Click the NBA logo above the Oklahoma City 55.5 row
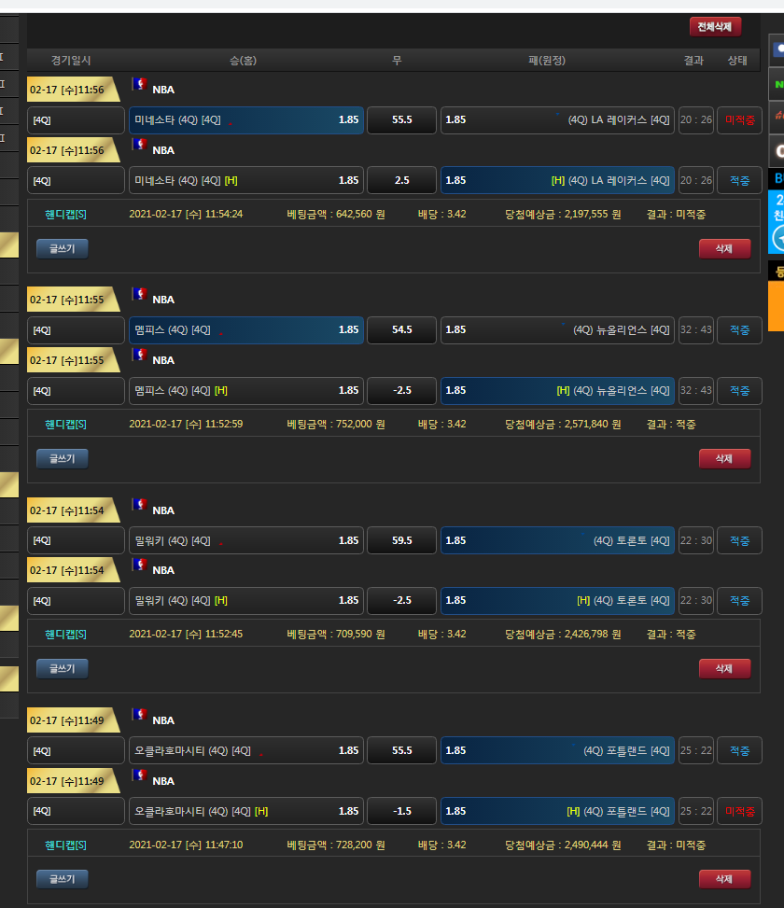Image resolution: width=784 pixels, height=908 pixels. coord(140,715)
